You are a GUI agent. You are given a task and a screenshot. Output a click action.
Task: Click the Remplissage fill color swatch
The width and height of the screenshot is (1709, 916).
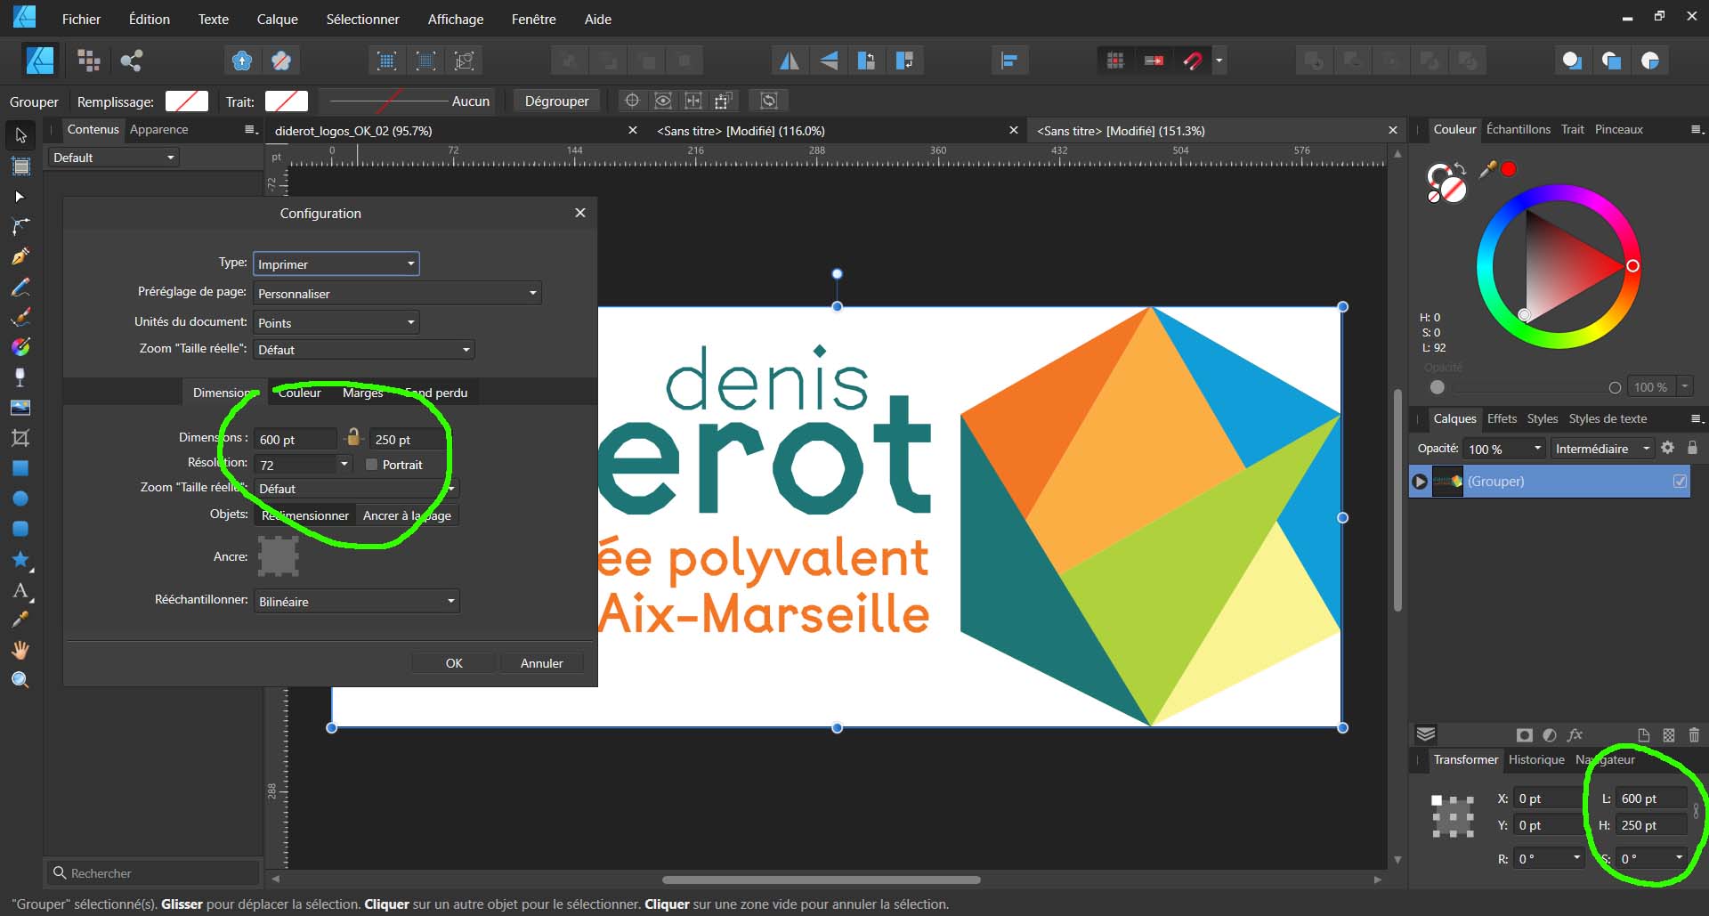point(187,101)
